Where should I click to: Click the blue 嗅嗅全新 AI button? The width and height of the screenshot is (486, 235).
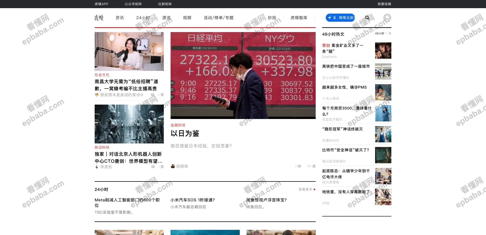pyautogui.click(x=340, y=18)
